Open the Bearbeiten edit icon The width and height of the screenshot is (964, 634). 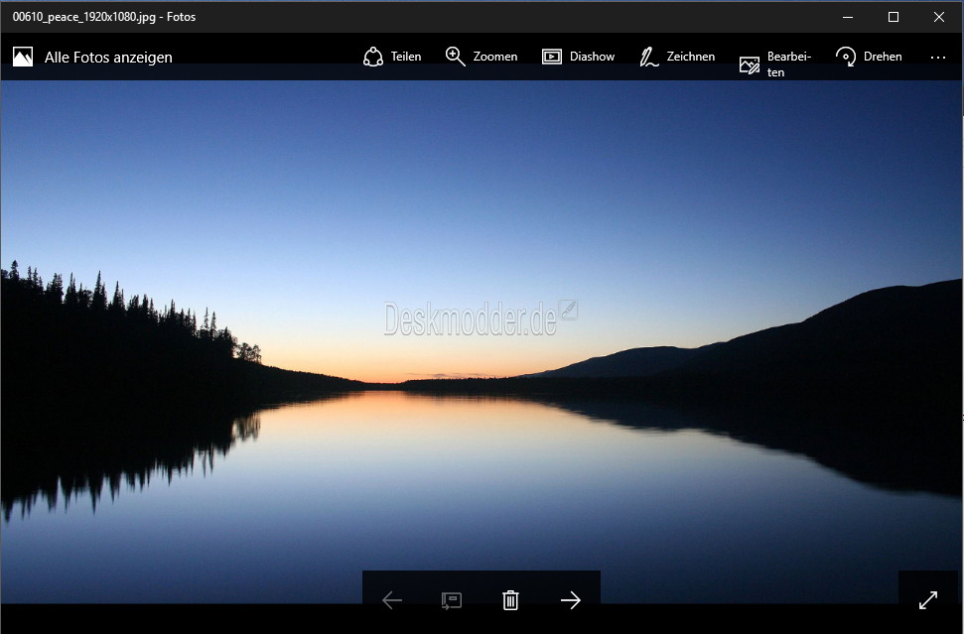(749, 64)
